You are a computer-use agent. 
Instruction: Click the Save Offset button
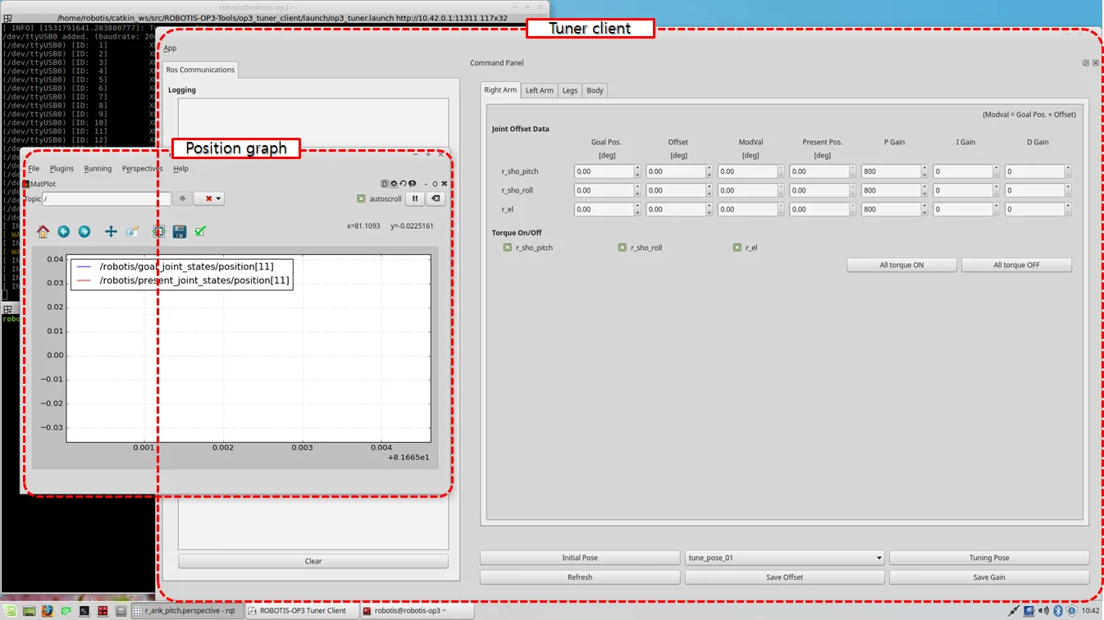[784, 577]
